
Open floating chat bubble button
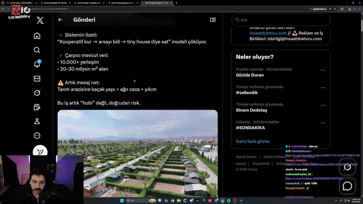pyautogui.click(x=347, y=186)
